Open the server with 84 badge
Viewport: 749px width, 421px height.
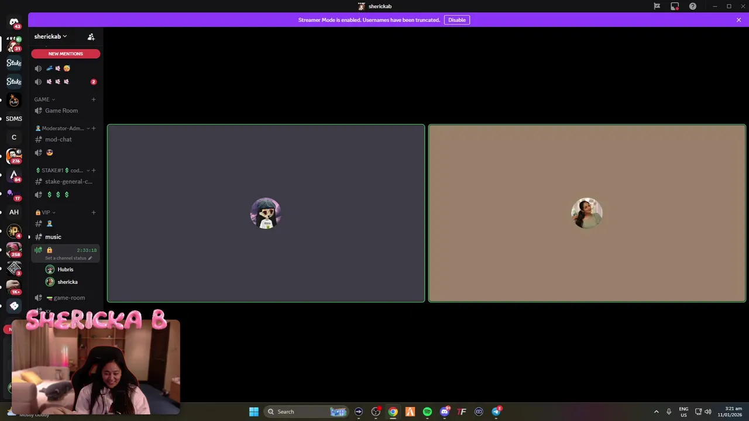click(14, 175)
